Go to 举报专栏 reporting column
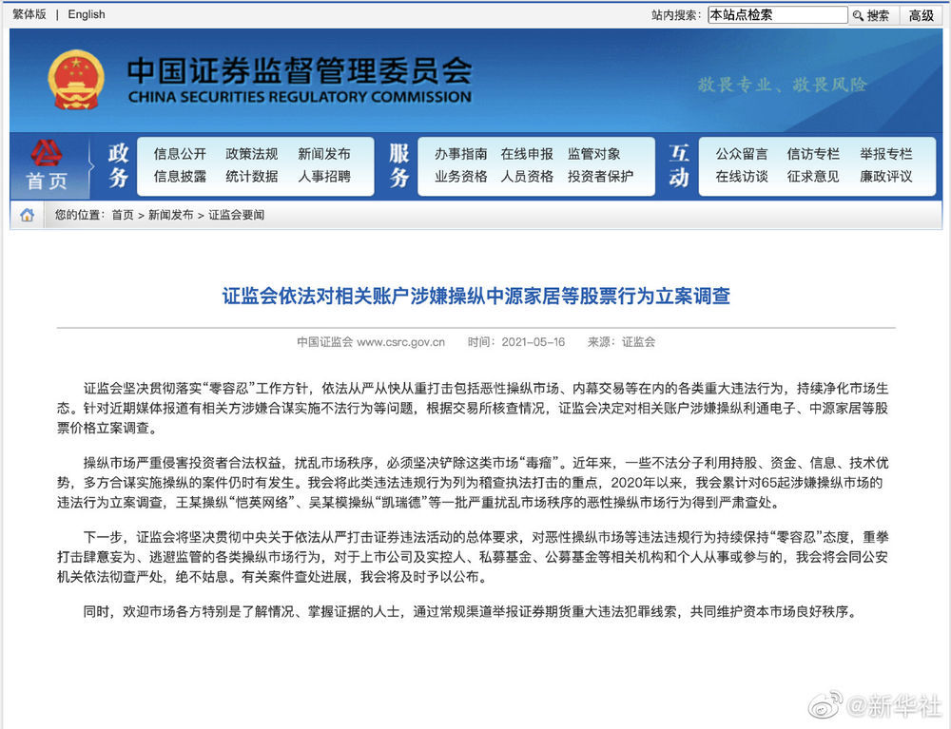 [885, 154]
